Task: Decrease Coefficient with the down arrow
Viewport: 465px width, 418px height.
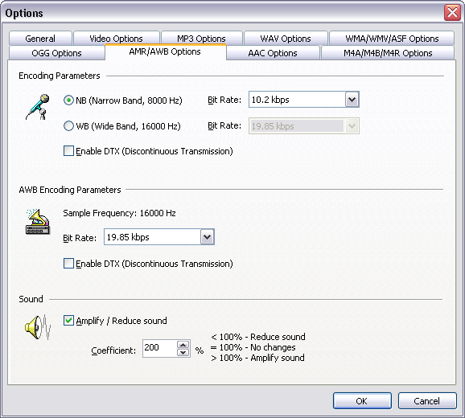Action: [183, 352]
